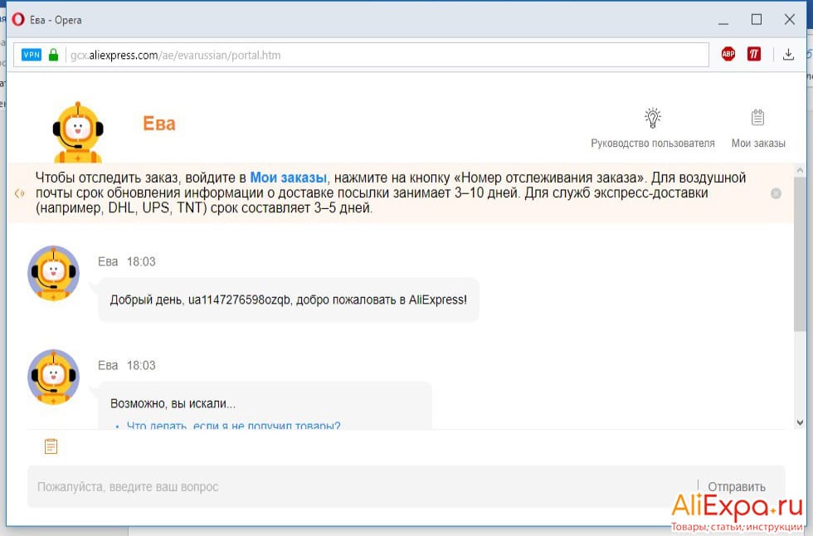Click Eva's avatar beside the greeting message

pyautogui.click(x=53, y=273)
